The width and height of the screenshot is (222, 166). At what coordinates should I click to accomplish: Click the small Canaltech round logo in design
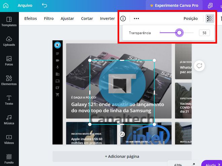[x=58, y=45]
